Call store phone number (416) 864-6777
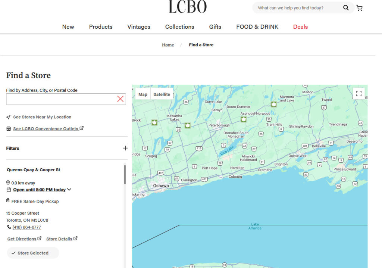The height and width of the screenshot is (268, 382). click(26, 227)
